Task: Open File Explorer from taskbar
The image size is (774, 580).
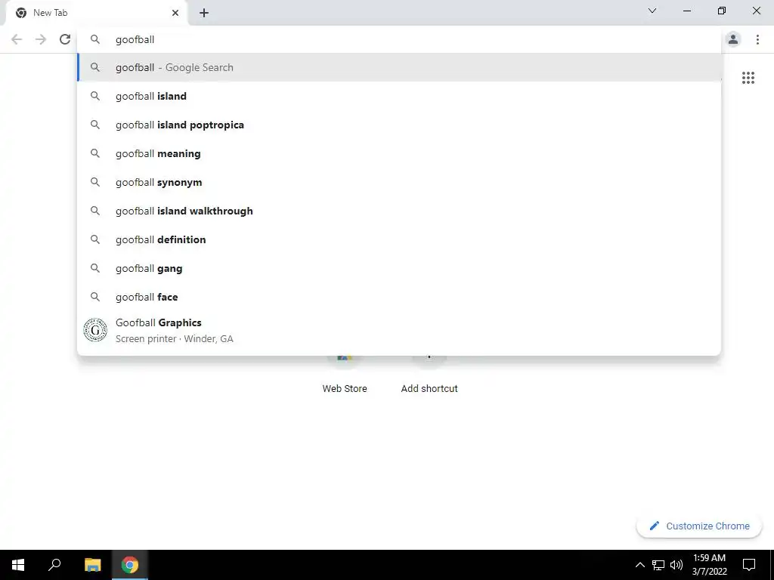Action: click(92, 565)
